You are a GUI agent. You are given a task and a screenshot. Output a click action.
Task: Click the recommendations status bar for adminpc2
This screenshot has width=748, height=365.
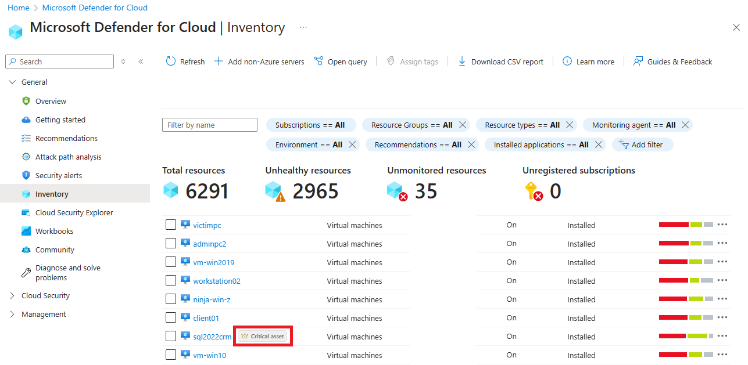[x=686, y=243]
